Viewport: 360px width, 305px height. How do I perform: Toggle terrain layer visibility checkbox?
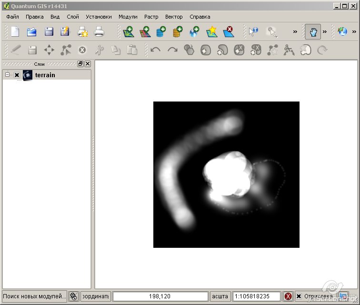[17, 75]
